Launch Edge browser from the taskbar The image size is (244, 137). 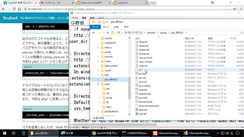(x=23, y=133)
